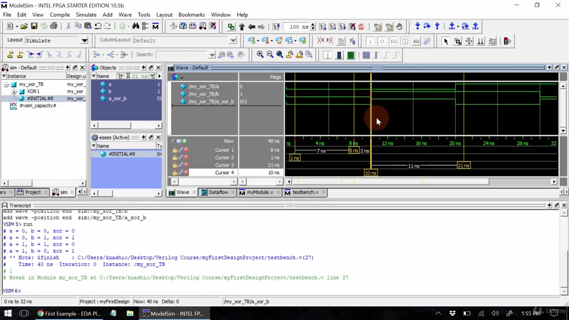Toggle the Inputs filter button

click(x=370, y=41)
